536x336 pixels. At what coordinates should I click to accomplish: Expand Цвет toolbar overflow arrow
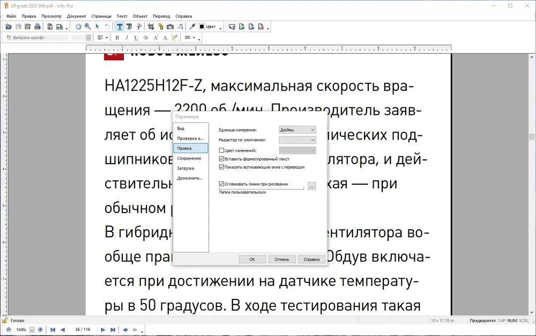tap(220, 28)
